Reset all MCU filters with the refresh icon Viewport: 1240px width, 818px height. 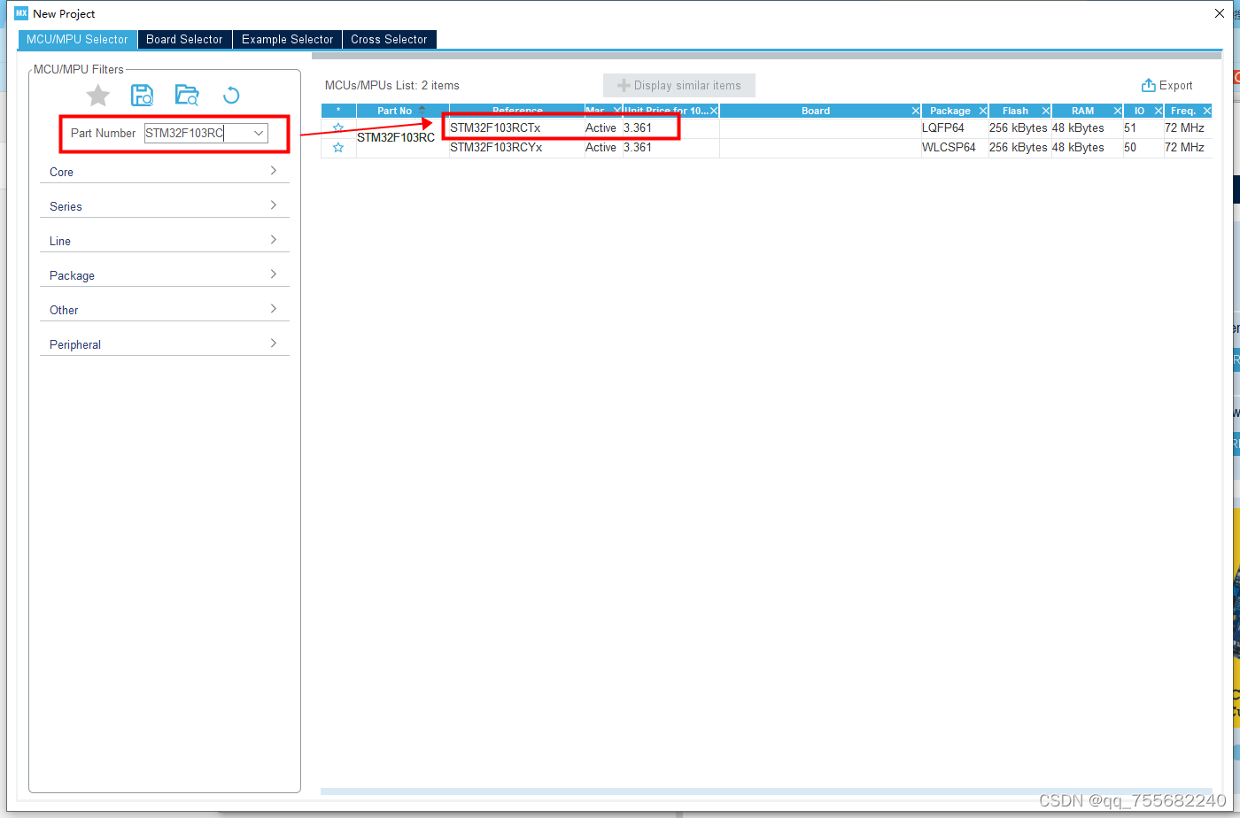231,96
